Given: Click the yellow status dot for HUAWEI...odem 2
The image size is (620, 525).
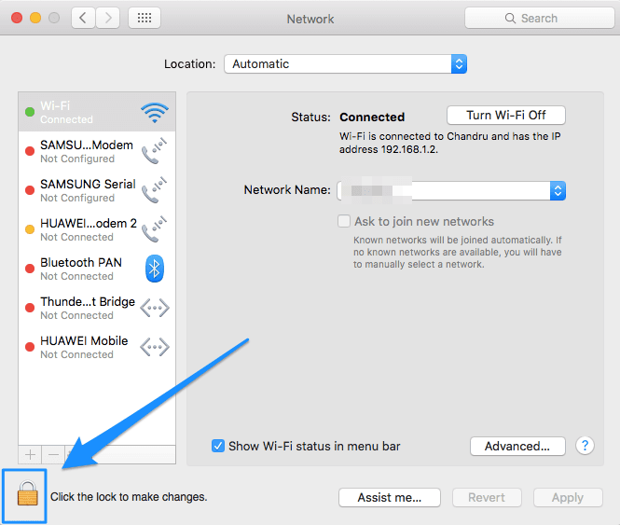Looking at the screenshot, I should pos(30,229).
